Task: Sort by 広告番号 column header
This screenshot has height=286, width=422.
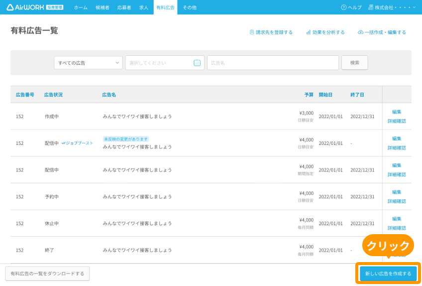Action: 25,95
